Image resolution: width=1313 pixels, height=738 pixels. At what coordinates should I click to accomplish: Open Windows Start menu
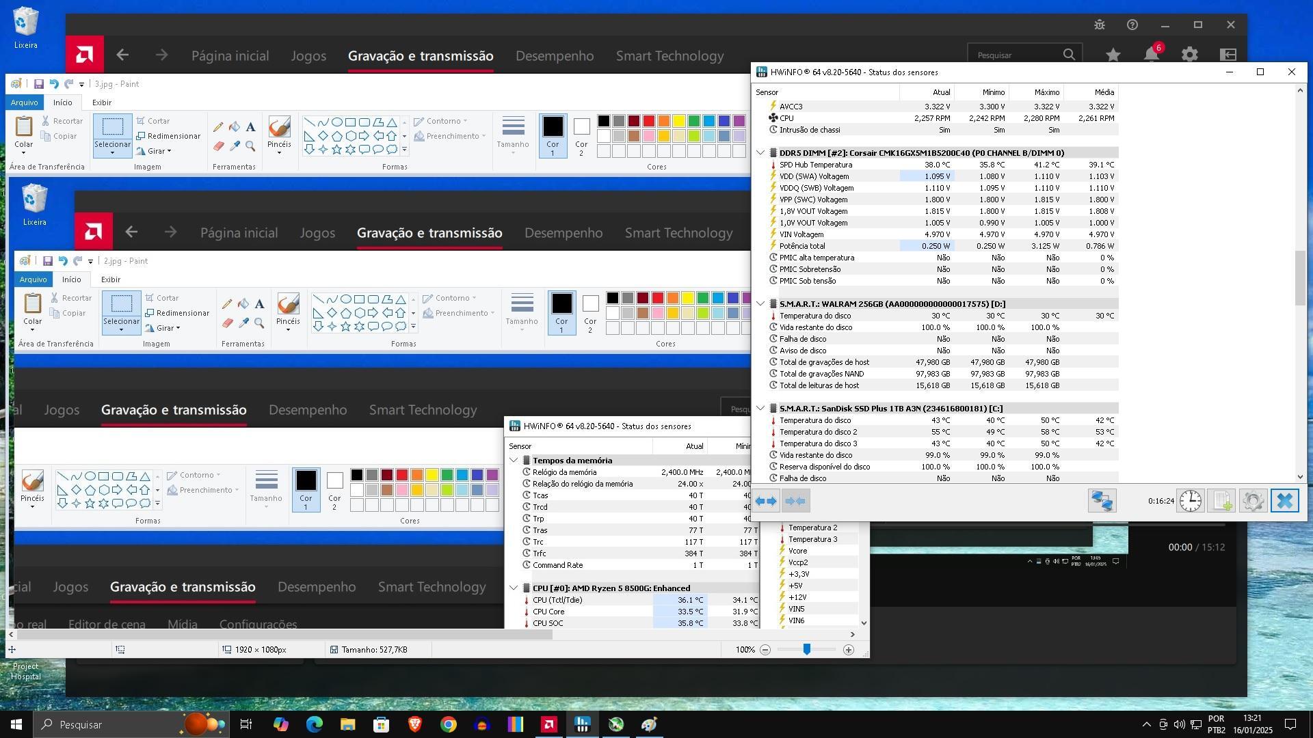[16, 724]
